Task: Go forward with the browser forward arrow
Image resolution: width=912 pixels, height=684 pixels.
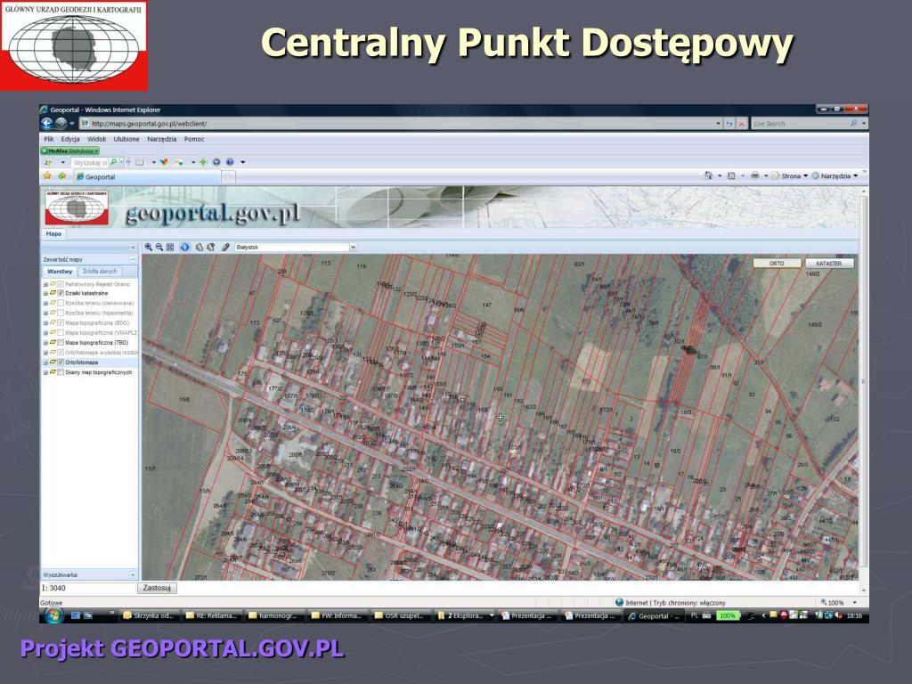Action: click(61, 123)
